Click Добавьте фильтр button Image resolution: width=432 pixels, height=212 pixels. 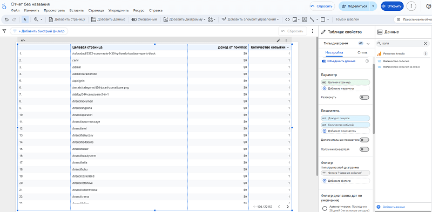(x=346, y=181)
